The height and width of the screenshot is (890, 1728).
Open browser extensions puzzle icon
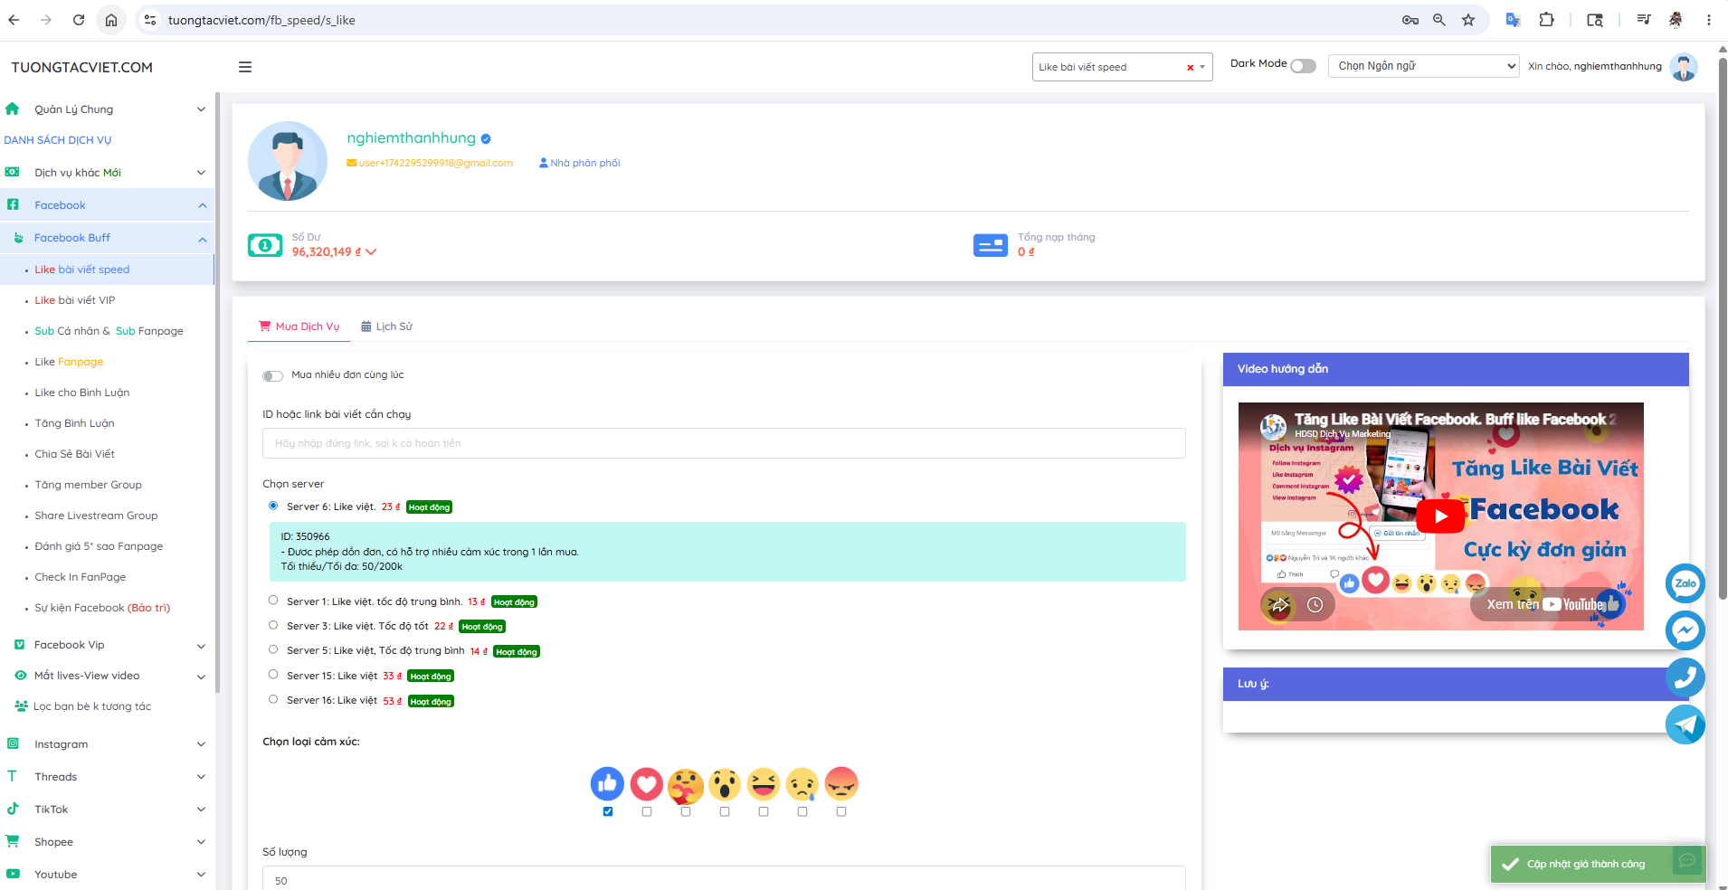(1546, 20)
